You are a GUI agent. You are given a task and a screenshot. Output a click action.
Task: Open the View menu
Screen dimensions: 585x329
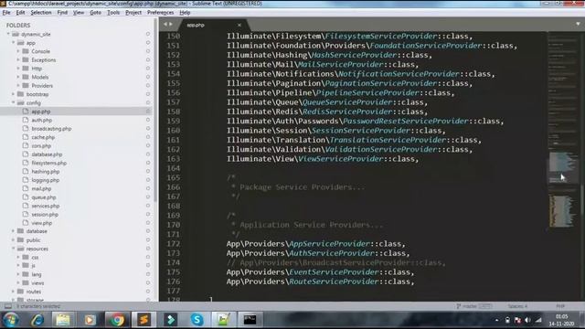tap(79, 12)
